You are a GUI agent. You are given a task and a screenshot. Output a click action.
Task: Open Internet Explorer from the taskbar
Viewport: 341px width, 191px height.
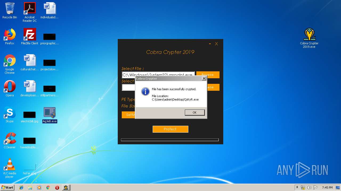[x=21, y=188]
